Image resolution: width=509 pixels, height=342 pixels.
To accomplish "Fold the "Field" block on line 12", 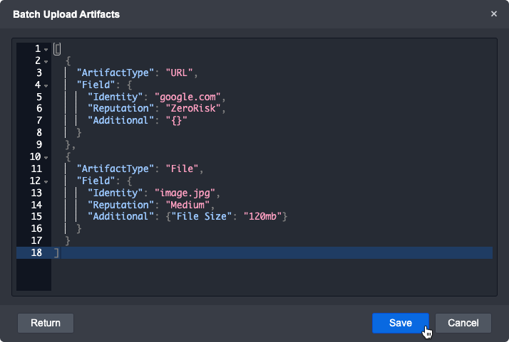I will (x=46, y=181).
